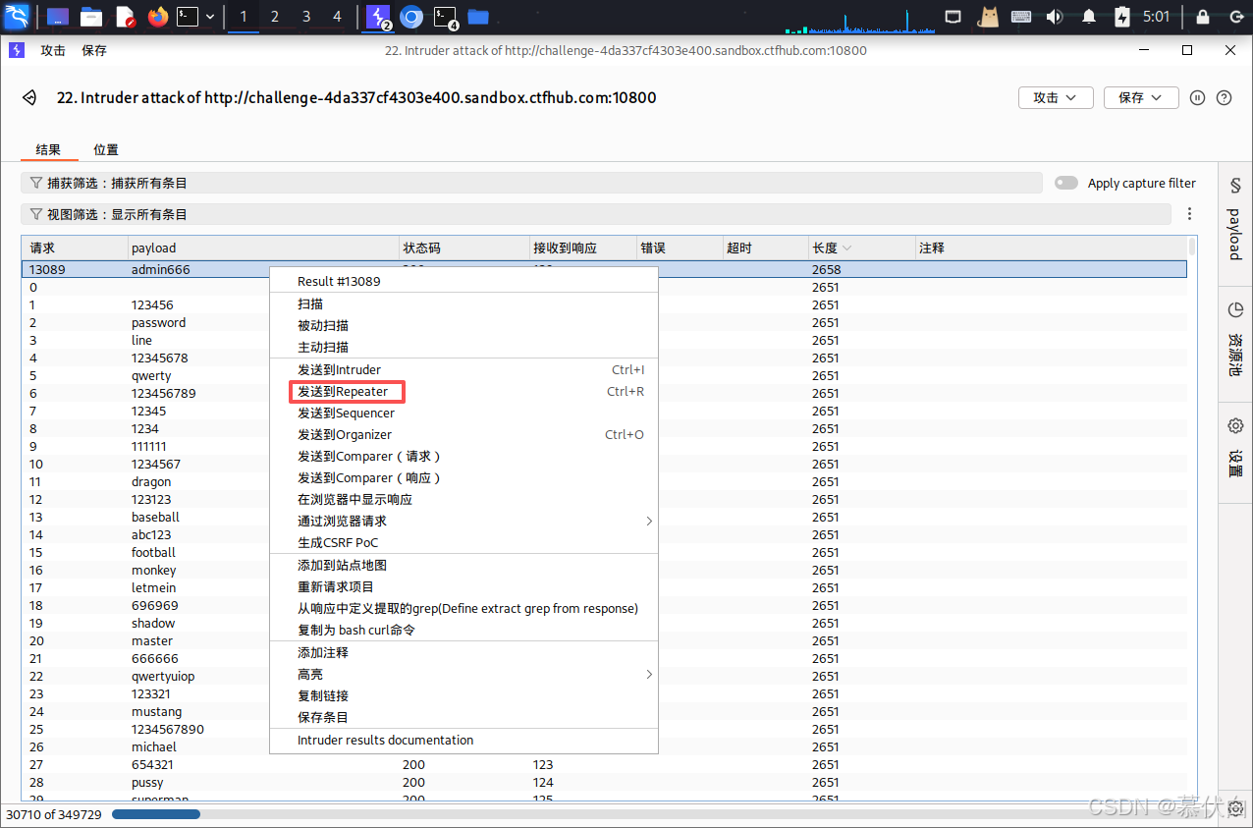The height and width of the screenshot is (828, 1253).
Task: Sort results by payload column header
Action: point(263,248)
